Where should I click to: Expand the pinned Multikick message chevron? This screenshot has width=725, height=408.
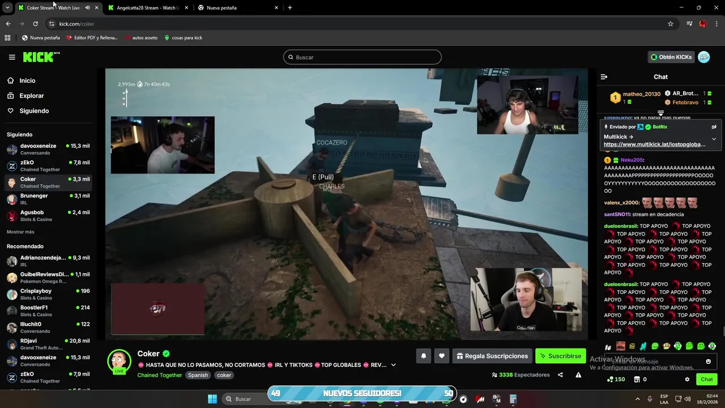[x=714, y=139]
